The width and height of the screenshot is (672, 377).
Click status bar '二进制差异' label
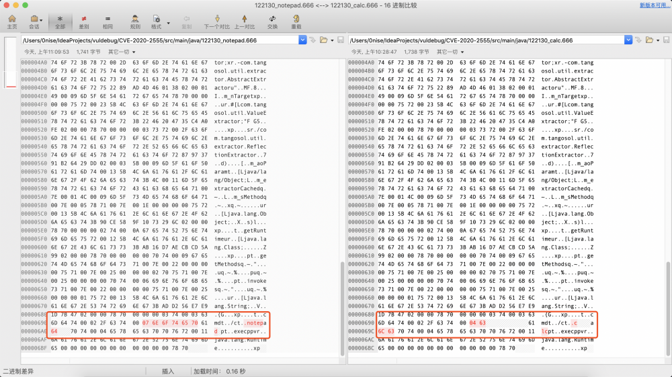18,372
